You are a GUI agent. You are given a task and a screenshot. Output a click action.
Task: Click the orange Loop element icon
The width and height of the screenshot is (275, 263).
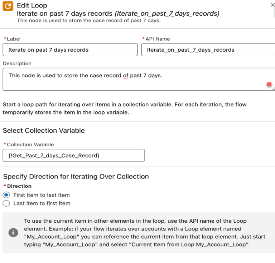(x=8, y=6)
